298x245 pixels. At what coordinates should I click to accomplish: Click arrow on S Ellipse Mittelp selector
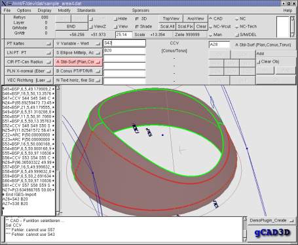(x=98, y=53)
